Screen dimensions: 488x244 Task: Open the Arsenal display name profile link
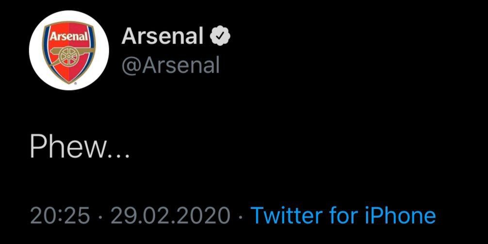[162, 36]
